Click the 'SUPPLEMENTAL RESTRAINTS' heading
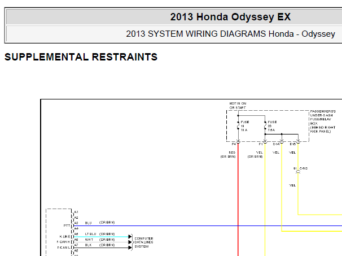342x256 pixels. point(81,57)
